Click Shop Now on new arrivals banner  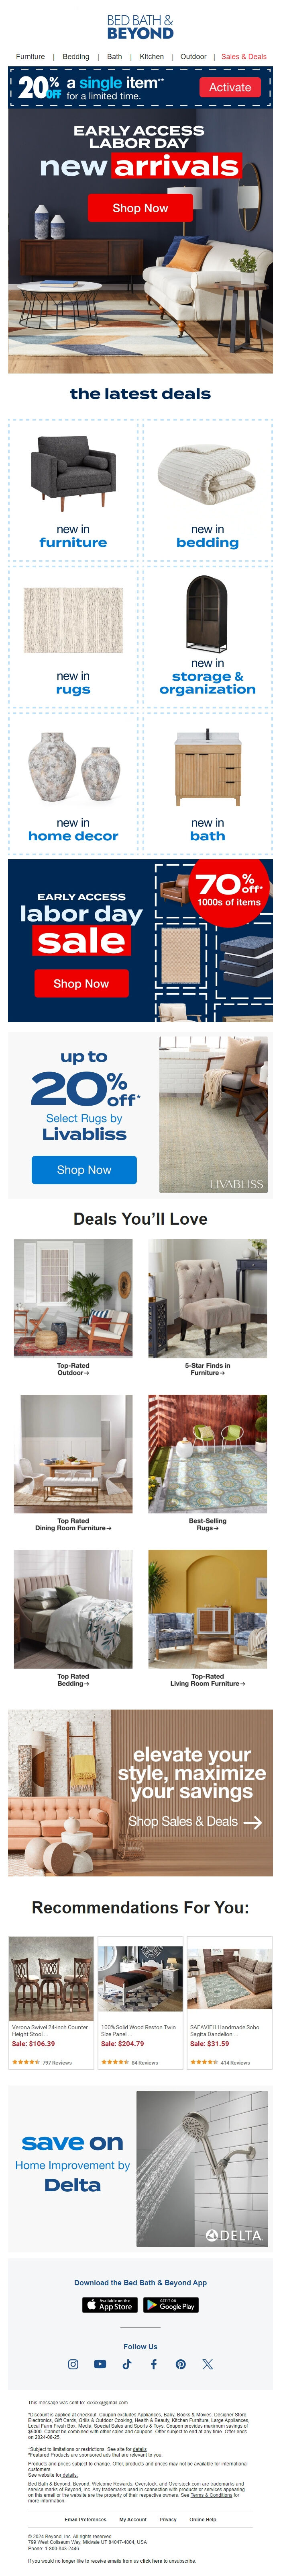point(140,208)
